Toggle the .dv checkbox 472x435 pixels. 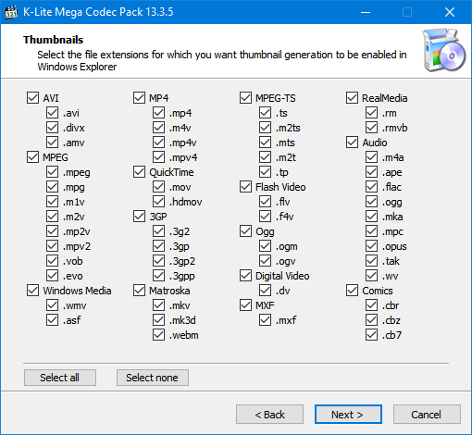tap(265, 291)
